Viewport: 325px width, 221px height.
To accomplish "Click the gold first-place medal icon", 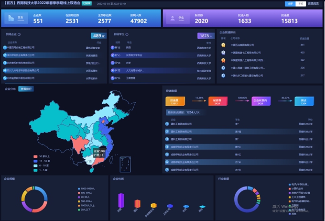I will click(223, 45).
